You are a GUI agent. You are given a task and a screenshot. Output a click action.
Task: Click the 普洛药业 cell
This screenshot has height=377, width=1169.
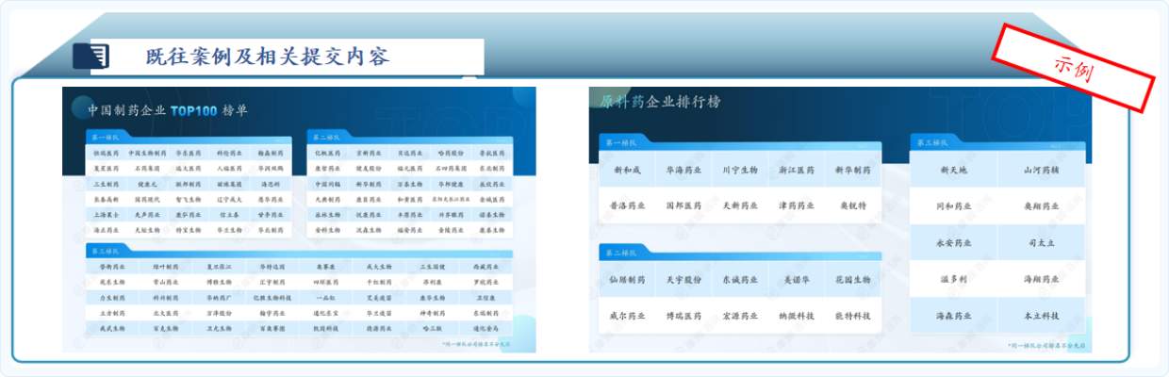[628, 205]
